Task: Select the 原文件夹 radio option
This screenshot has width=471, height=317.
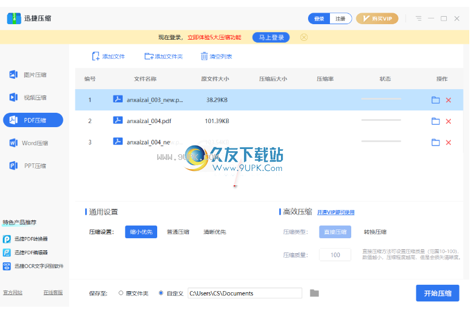Action: [134, 293]
